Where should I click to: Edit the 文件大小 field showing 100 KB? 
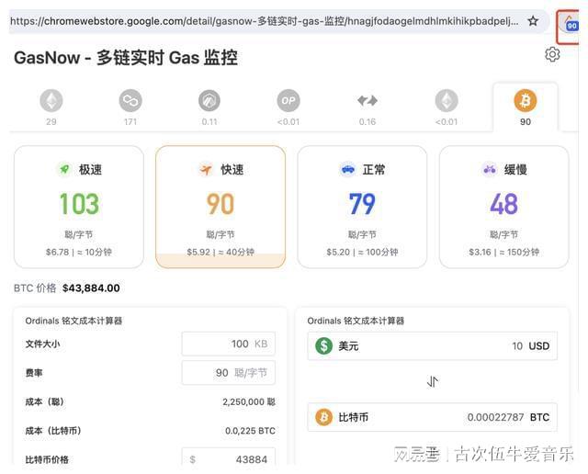click(229, 344)
